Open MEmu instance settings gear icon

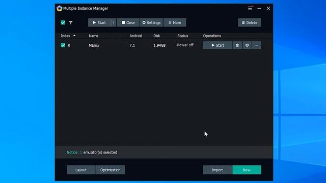tap(247, 45)
